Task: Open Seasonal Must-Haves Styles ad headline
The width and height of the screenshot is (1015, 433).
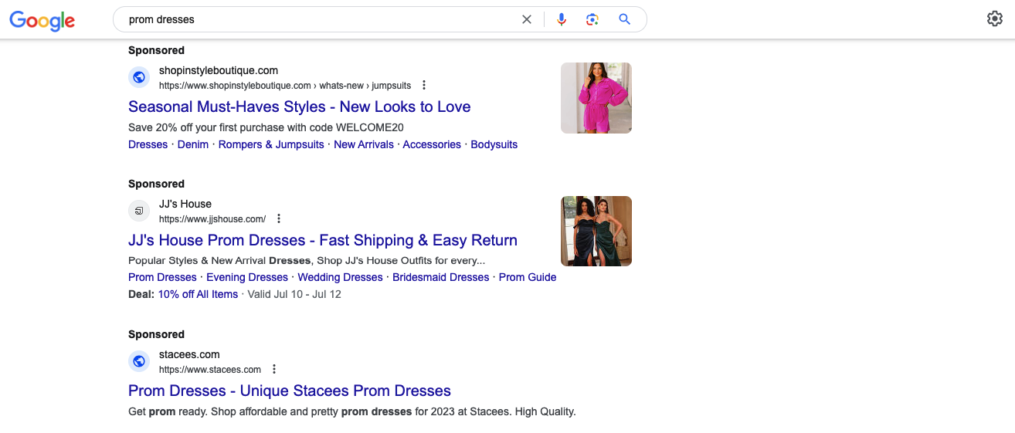Action: coord(299,107)
